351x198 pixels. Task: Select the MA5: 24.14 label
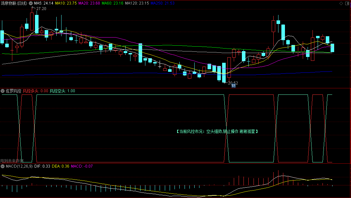(44, 3)
